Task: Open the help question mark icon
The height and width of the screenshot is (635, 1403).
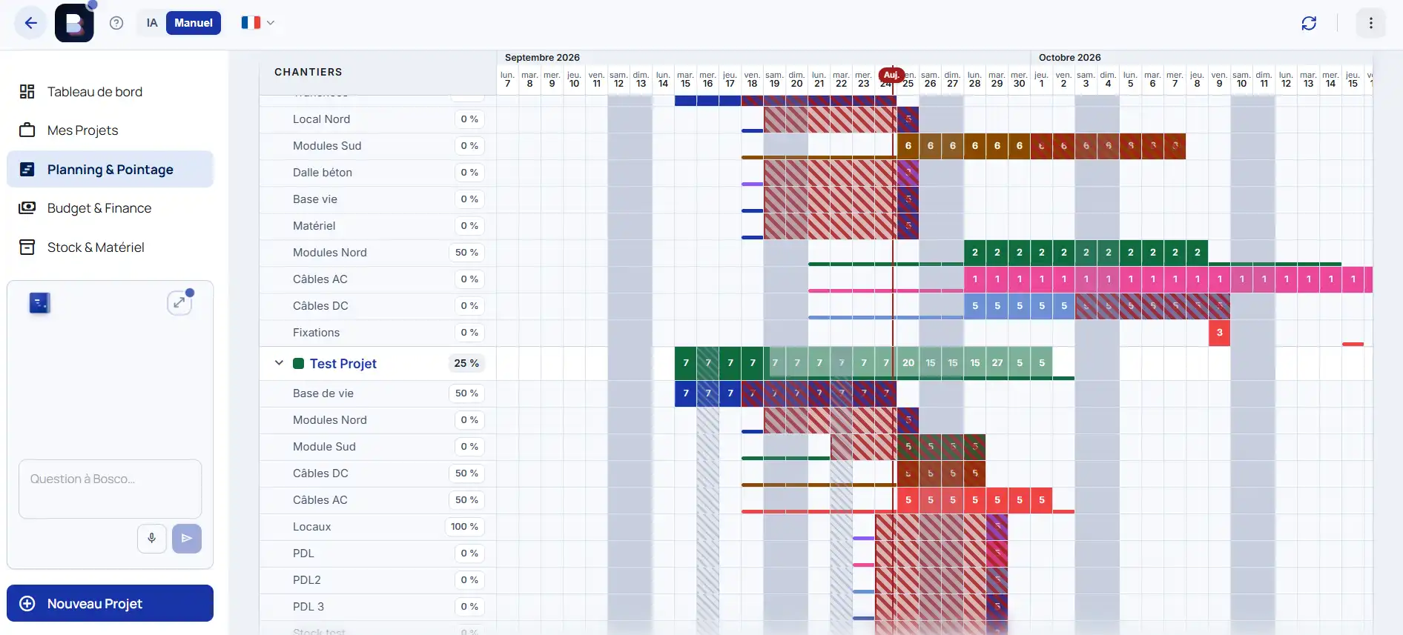Action: (x=116, y=23)
